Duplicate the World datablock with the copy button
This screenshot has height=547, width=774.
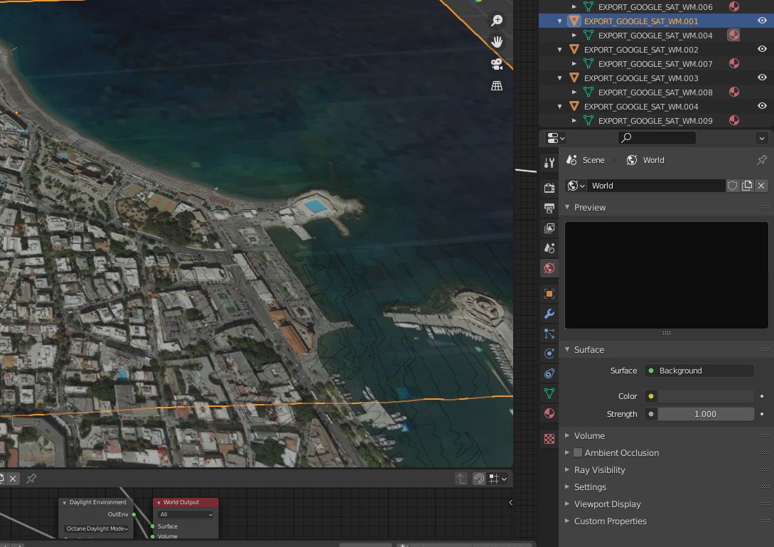pos(747,185)
